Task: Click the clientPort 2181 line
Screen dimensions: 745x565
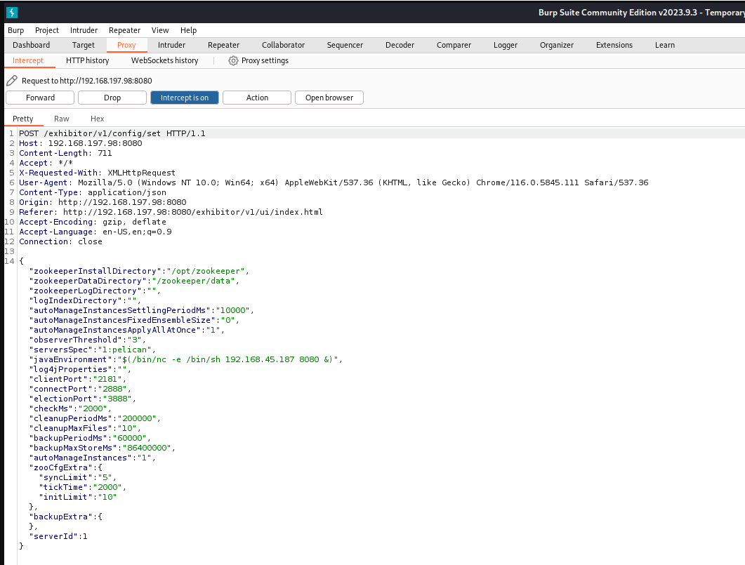Action: (77, 379)
